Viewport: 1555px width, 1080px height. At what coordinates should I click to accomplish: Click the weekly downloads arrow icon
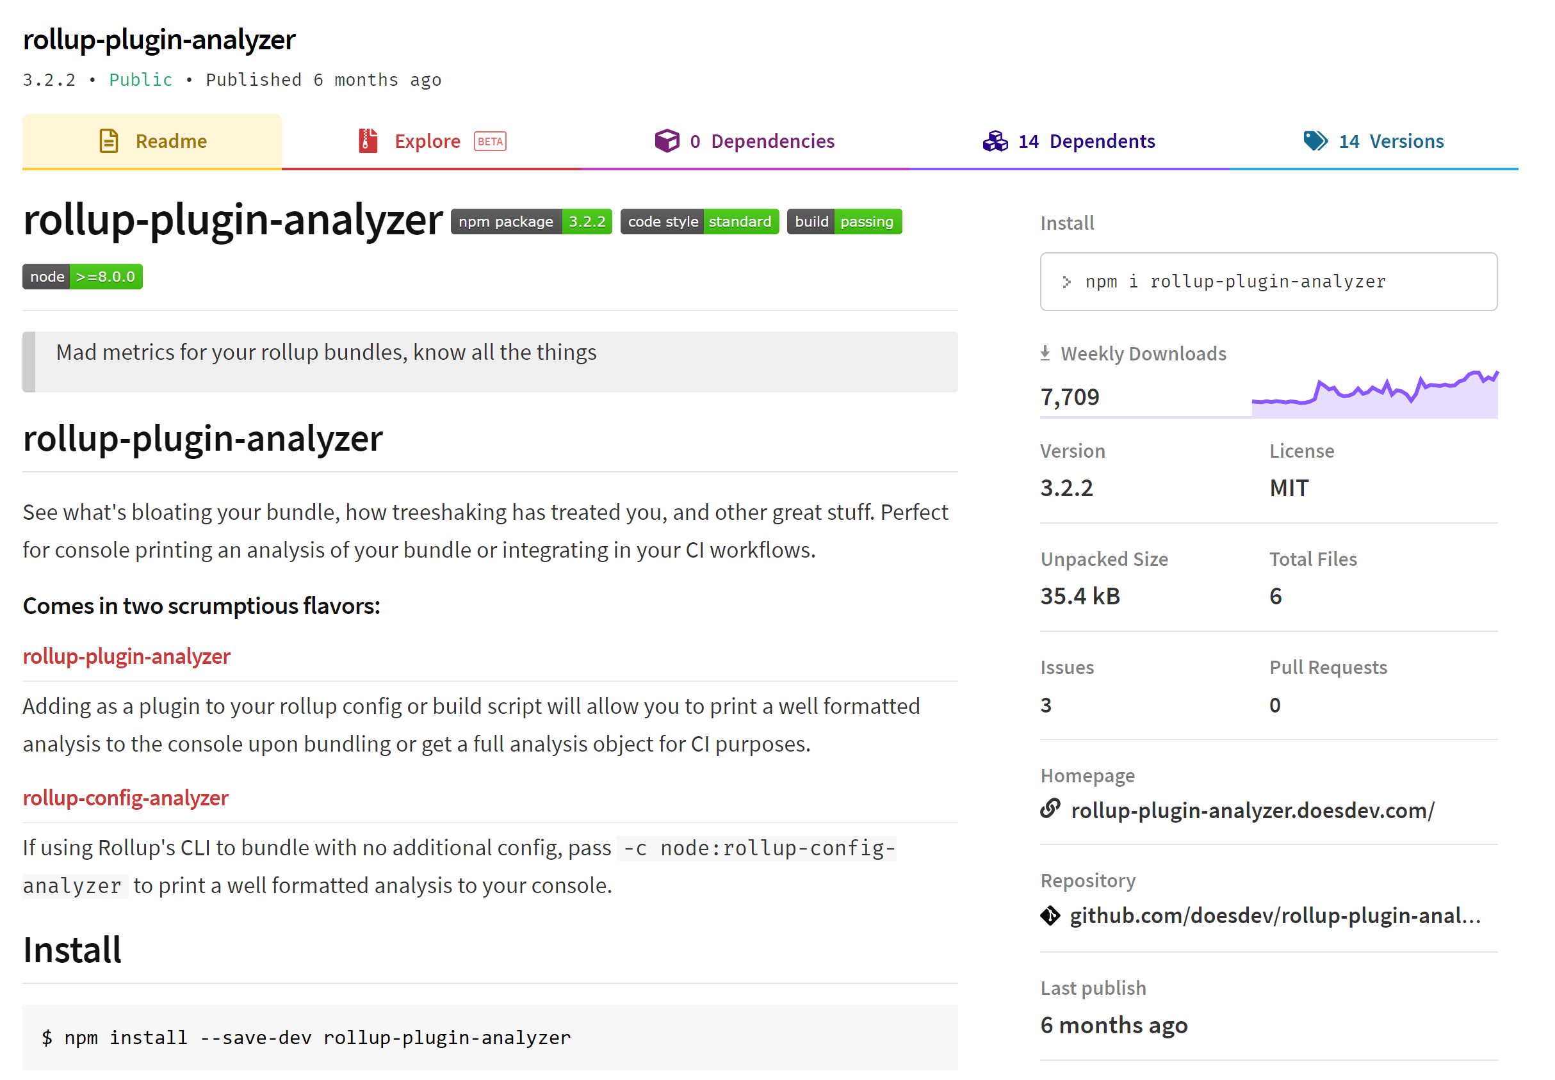pos(1045,353)
